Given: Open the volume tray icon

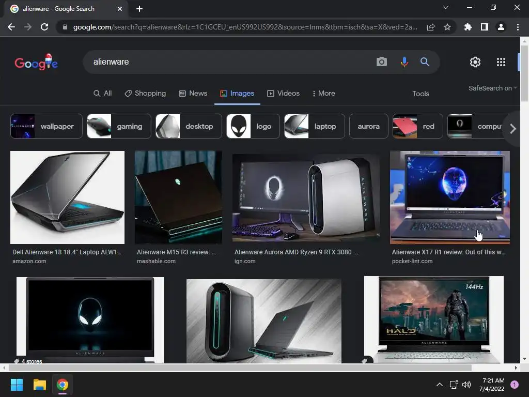Looking at the screenshot, I should (466, 385).
